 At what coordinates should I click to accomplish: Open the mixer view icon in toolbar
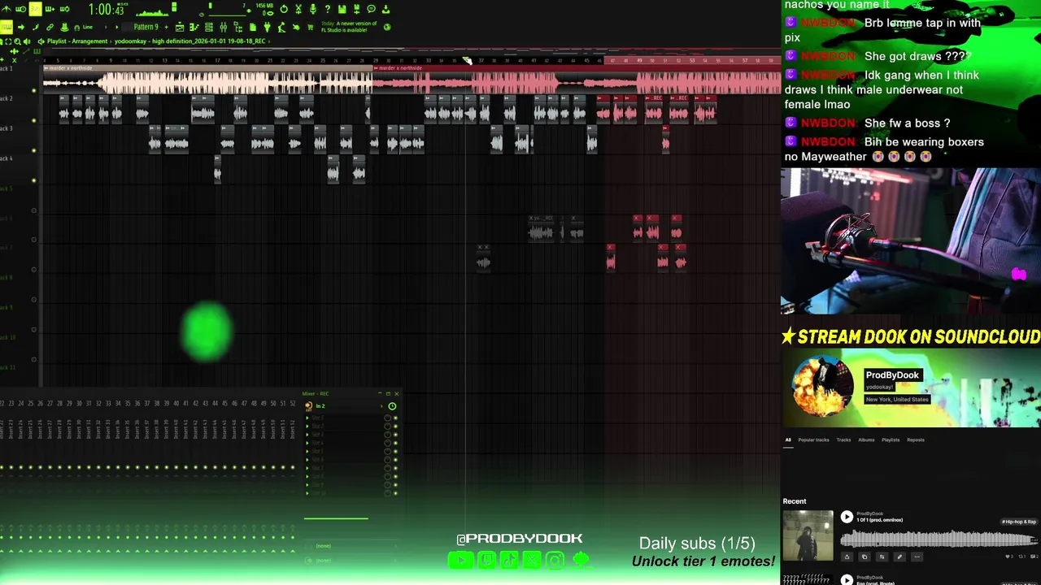point(223,27)
